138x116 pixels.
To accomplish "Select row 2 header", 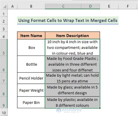I will click(3, 20).
